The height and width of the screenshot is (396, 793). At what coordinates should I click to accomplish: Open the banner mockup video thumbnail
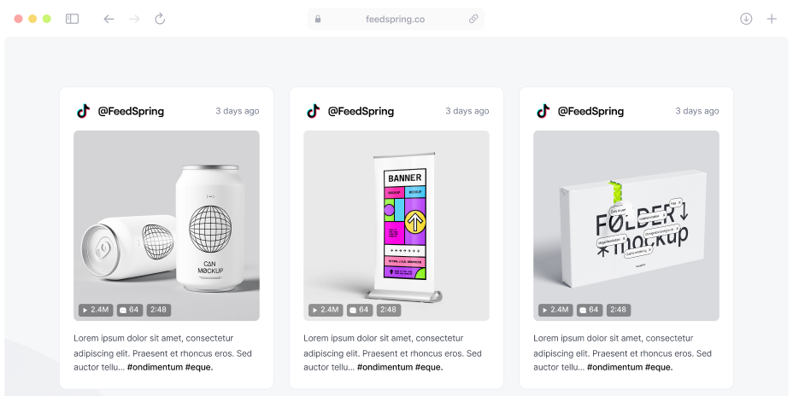pos(396,226)
